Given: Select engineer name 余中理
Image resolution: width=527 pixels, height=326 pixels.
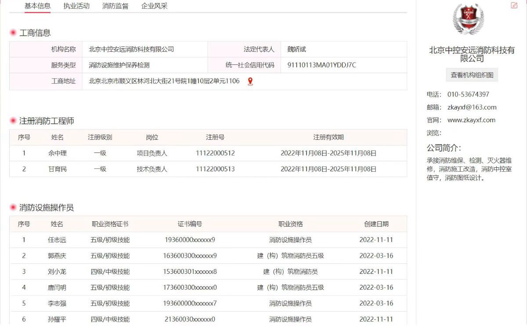Looking at the screenshot, I should click(58, 153).
